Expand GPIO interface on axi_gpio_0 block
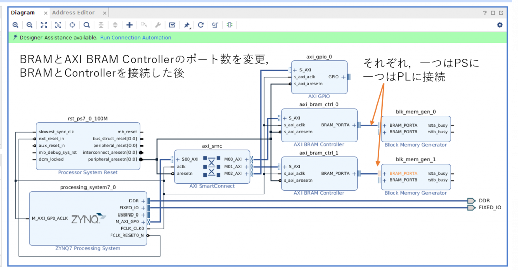This screenshot has height=270, width=518. coord(342,77)
